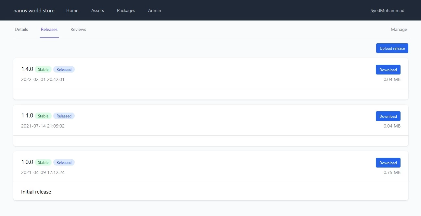421x216 pixels.
Task: Select the Releases tab
Action: [49, 29]
